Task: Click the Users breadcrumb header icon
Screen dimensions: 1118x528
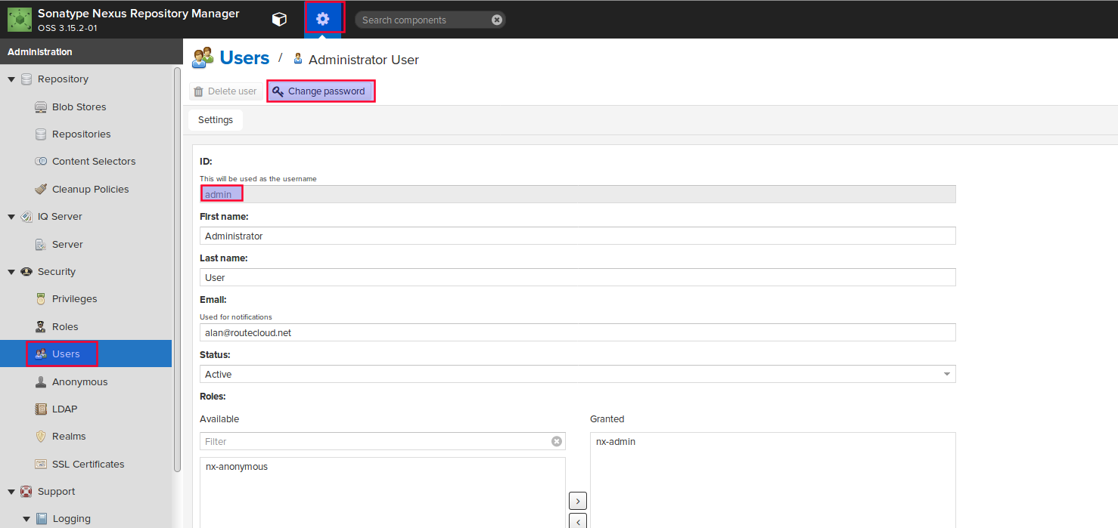Action: [203, 58]
